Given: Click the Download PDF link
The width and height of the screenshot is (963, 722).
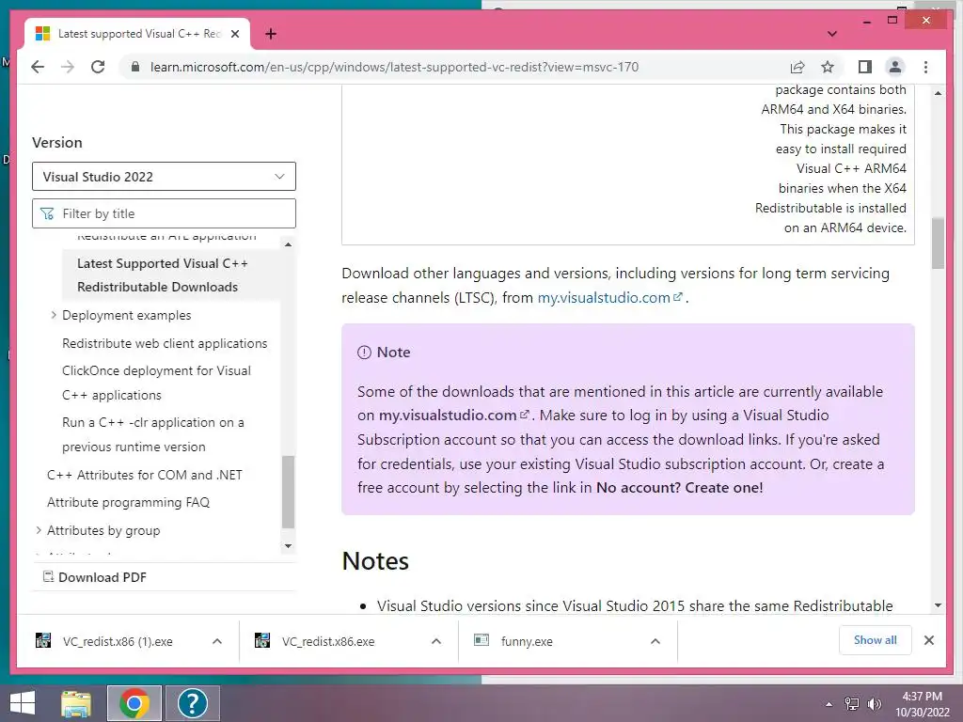Looking at the screenshot, I should (95, 577).
